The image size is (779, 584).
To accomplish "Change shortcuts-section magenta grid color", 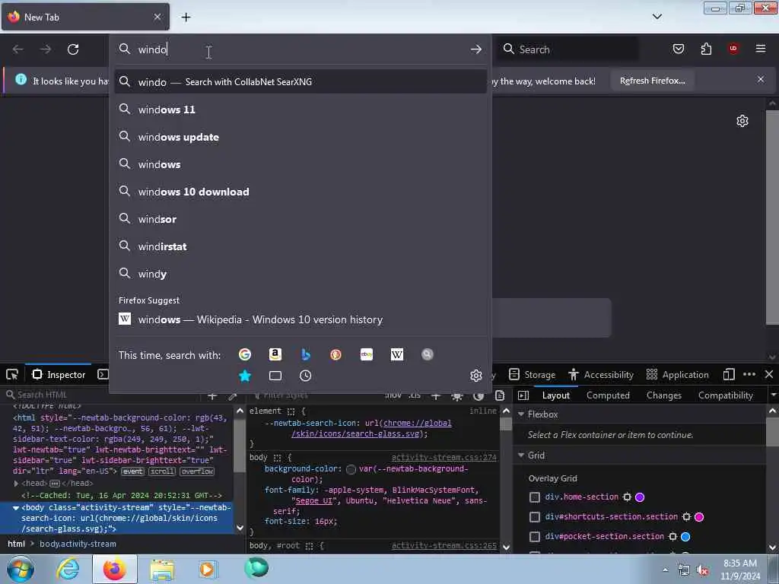I will (699, 517).
